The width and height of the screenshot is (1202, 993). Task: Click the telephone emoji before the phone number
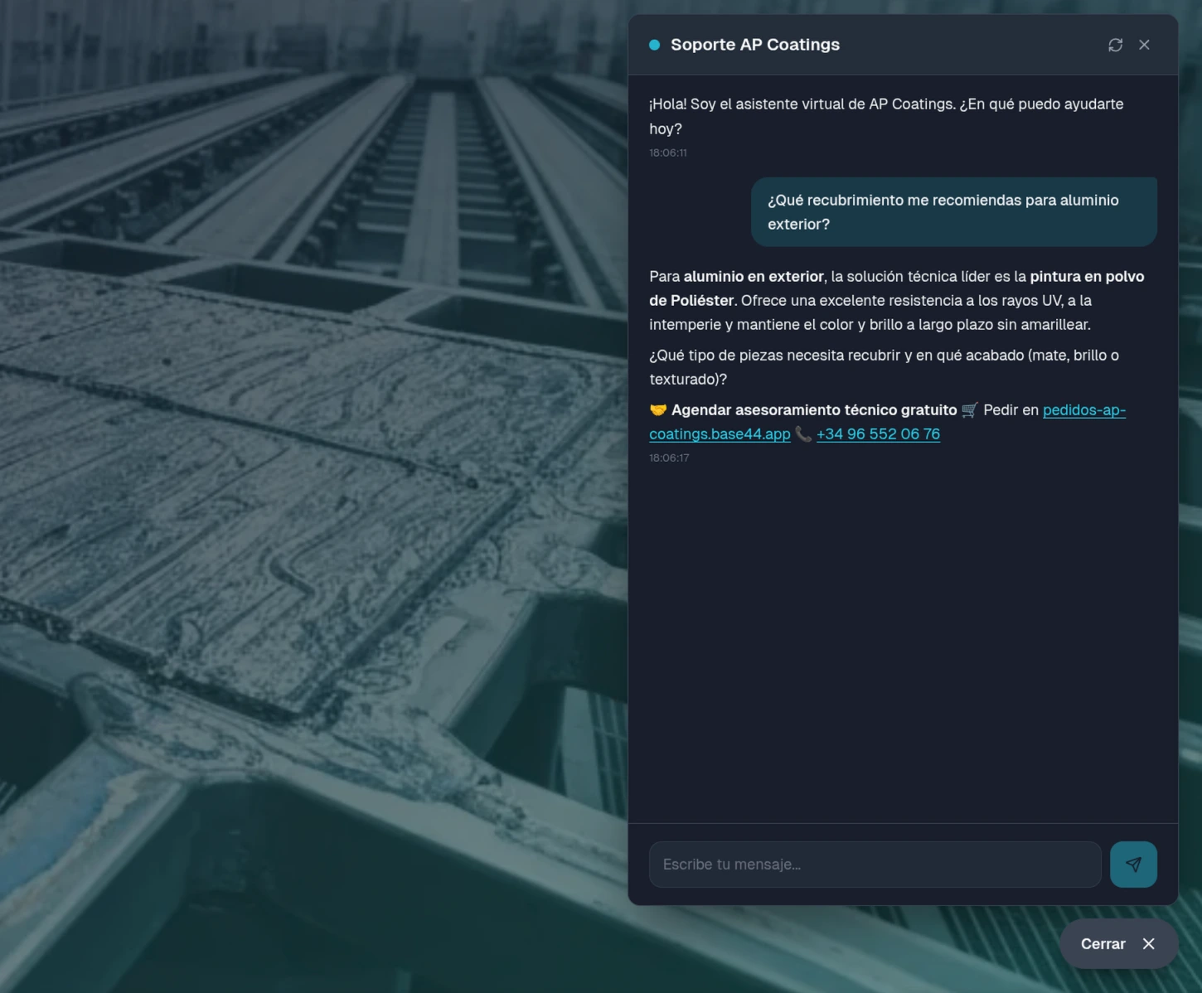pos(802,434)
